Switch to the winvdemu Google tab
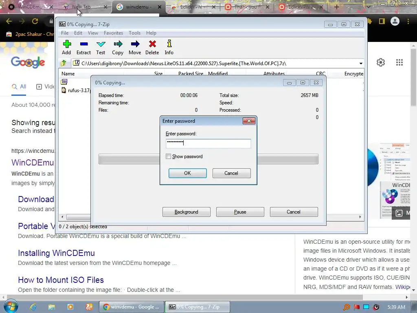The width and height of the screenshot is (417, 313). point(138,7)
